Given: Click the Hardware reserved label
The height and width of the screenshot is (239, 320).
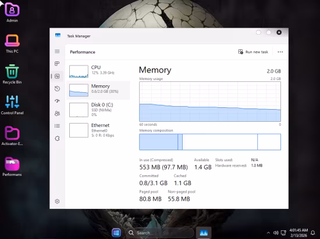Looking at the screenshot, I should [x=231, y=165].
